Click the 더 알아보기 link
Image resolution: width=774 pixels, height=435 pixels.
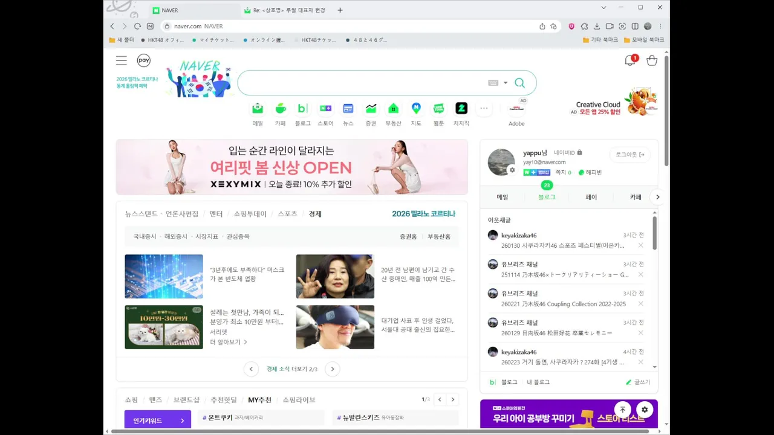pyautogui.click(x=229, y=342)
